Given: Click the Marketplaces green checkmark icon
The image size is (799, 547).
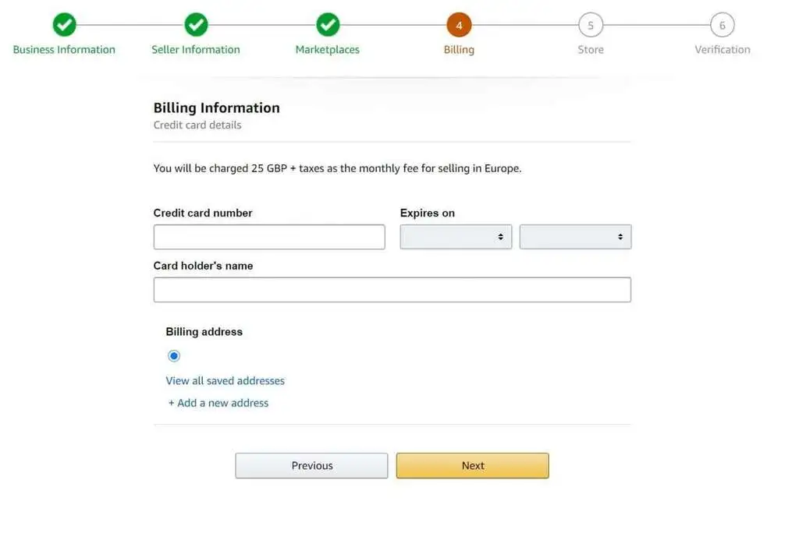Looking at the screenshot, I should (328, 23).
